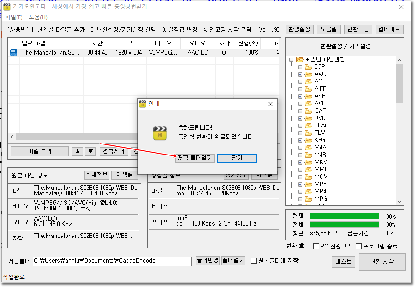
Task: Click the K3G folder icon
Action: (308, 140)
